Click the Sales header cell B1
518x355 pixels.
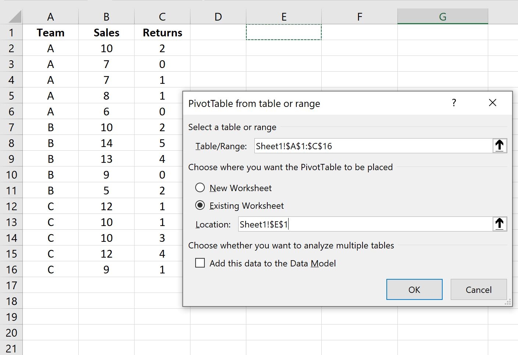coord(106,32)
